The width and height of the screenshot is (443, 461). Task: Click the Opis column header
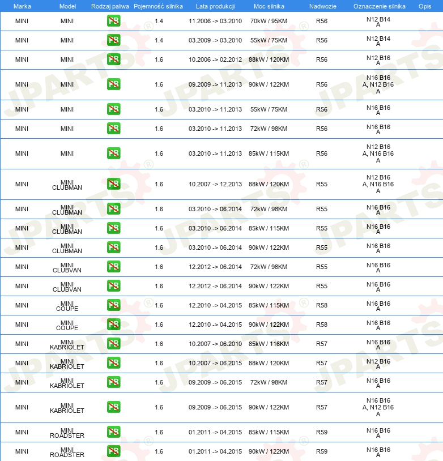coord(425,6)
